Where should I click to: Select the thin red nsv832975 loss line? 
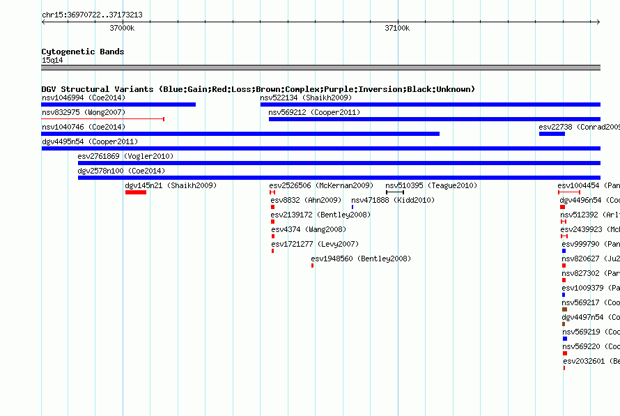[103, 119]
